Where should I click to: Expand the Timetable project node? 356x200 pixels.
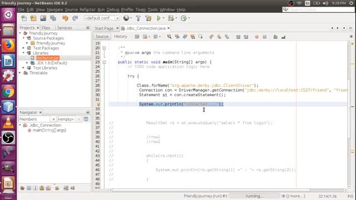[20, 73]
